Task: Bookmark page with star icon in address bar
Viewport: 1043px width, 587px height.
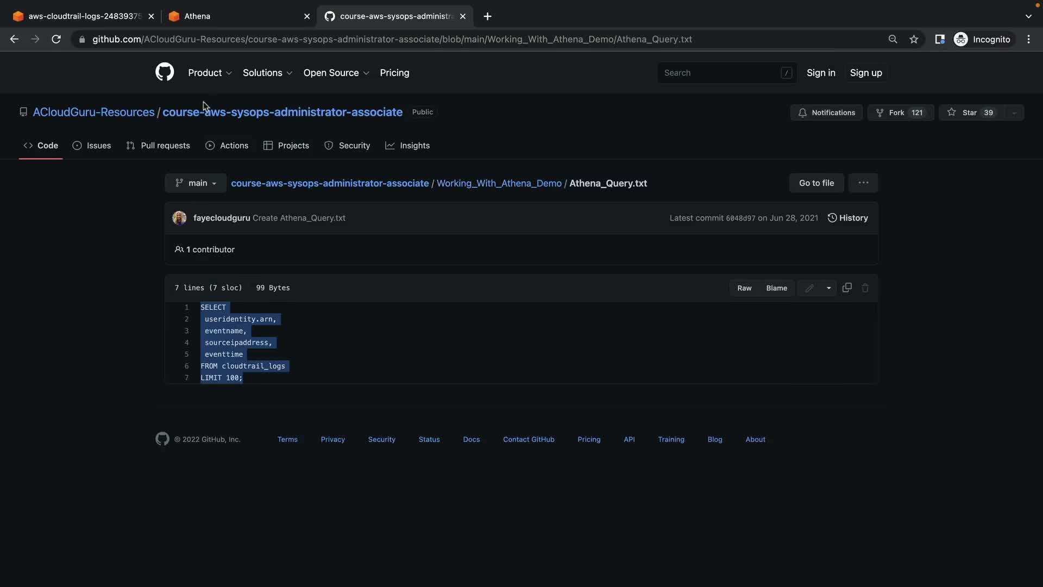Action: click(x=914, y=39)
